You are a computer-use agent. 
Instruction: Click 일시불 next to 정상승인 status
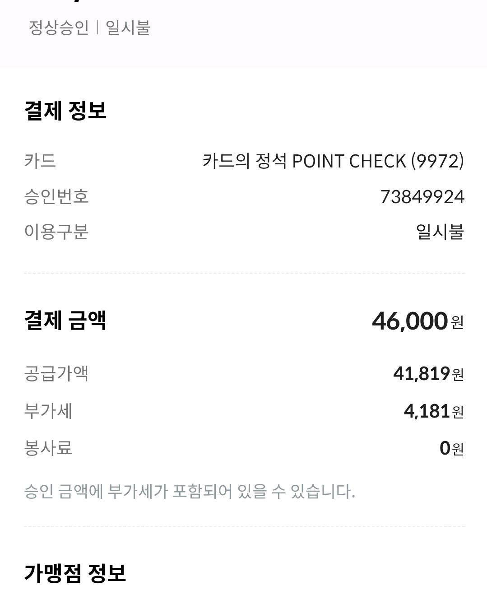pos(128,28)
